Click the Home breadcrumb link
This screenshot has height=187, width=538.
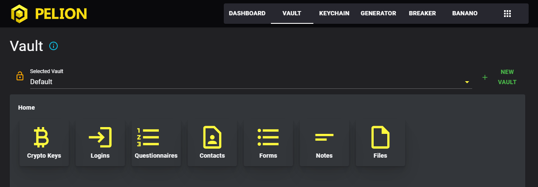[x=26, y=108]
